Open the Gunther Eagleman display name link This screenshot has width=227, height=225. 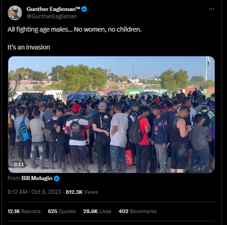tap(53, 9)
